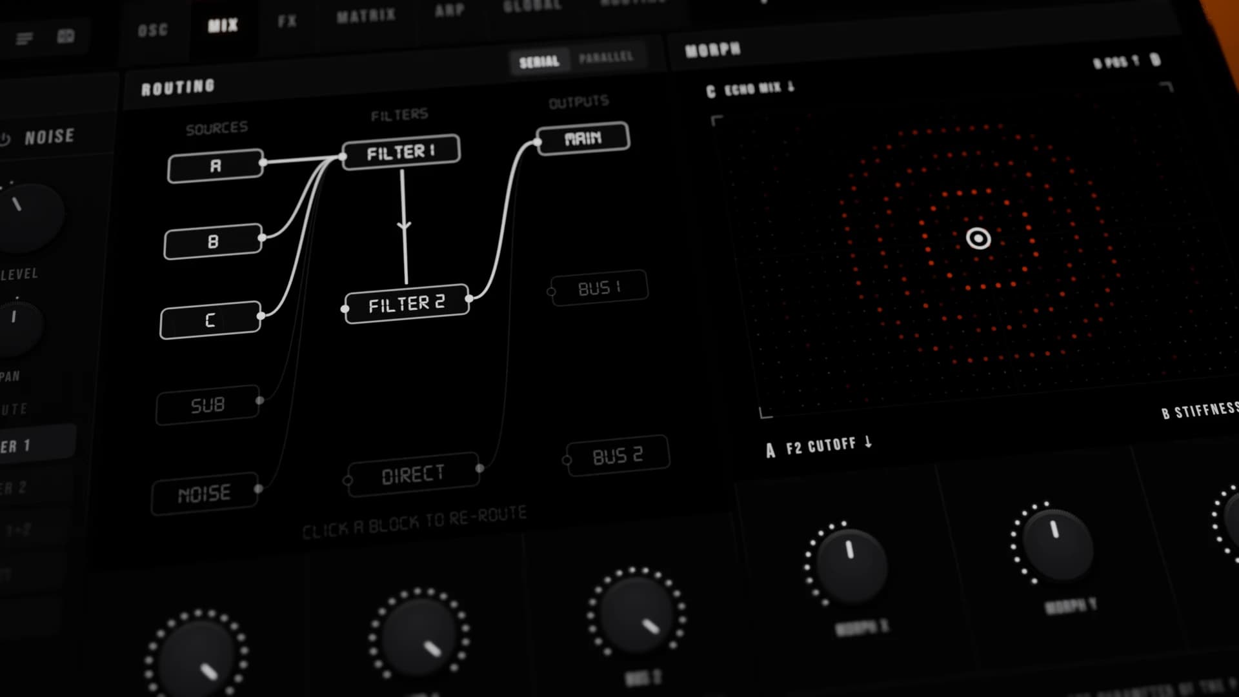
Task: Click the BUS 2 level knob
Action: pyautogui.click(x=638, y=613)
